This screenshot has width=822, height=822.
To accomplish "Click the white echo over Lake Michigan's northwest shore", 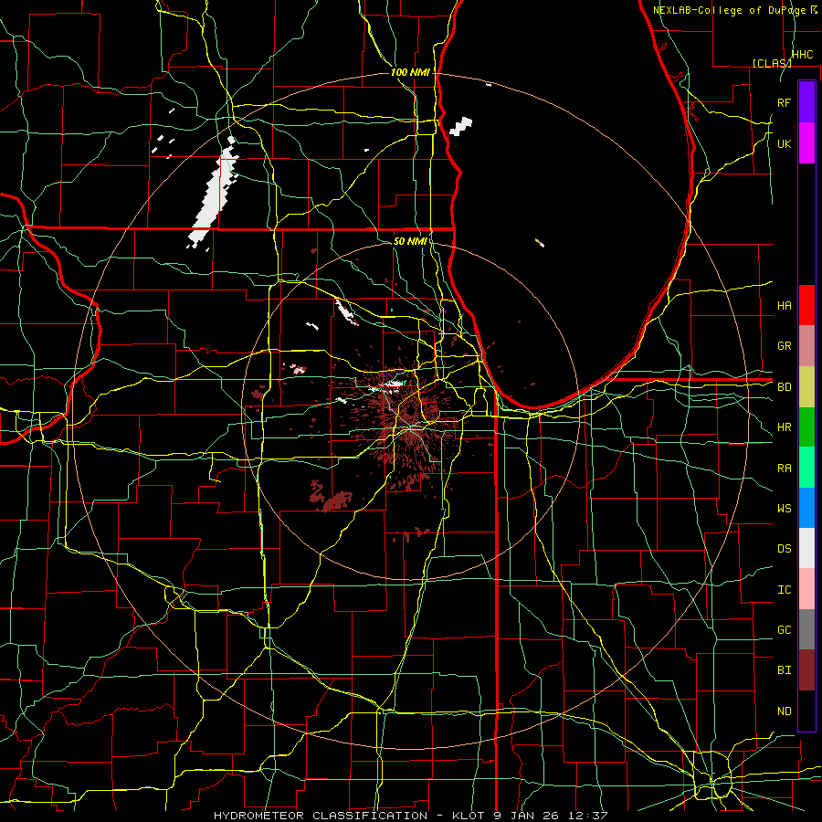I will pos(461,126).
